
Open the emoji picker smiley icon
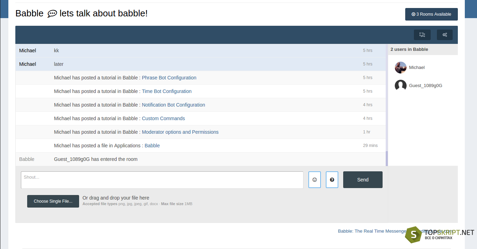click(x=315, y=180)
